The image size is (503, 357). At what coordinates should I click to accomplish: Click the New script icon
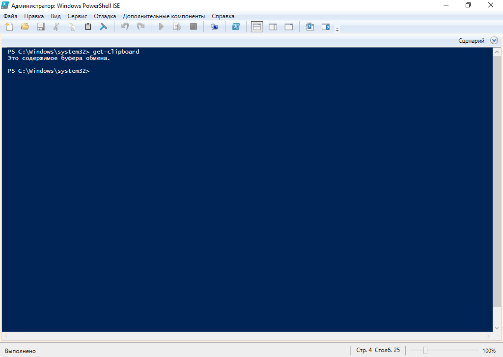click(9, 27)
